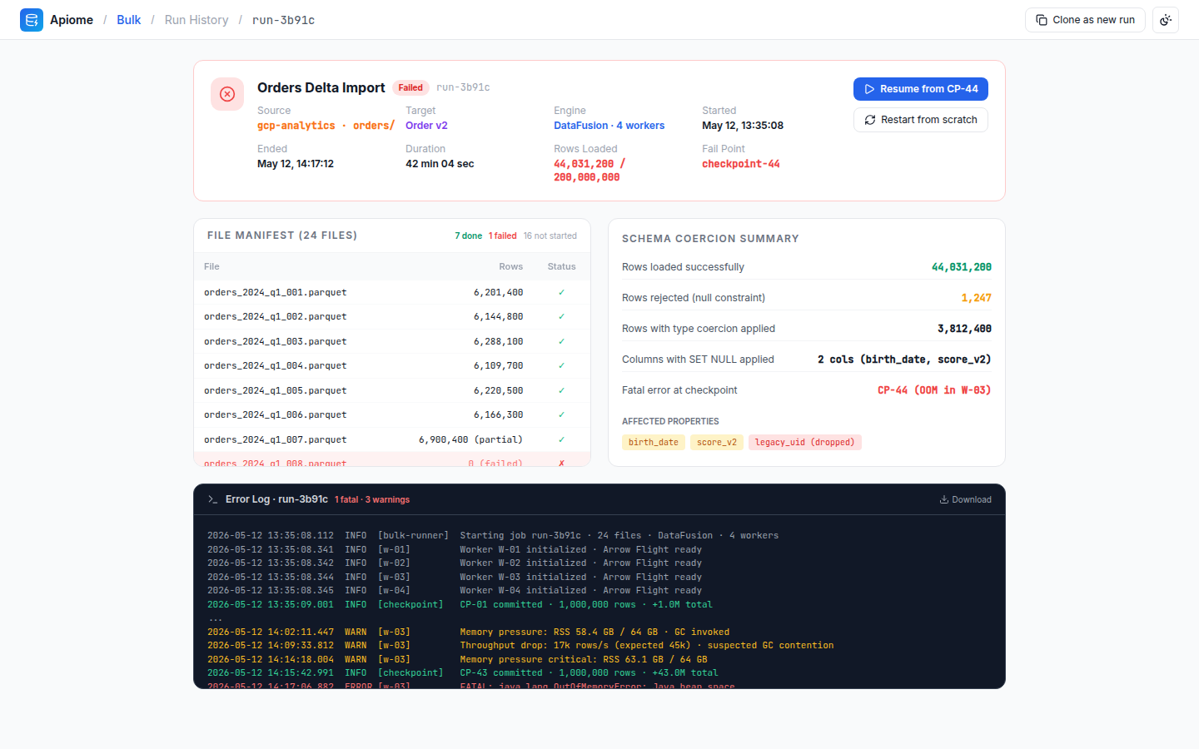
Task: Click the 6,144,800 rows value
Action: pos(499,316)
